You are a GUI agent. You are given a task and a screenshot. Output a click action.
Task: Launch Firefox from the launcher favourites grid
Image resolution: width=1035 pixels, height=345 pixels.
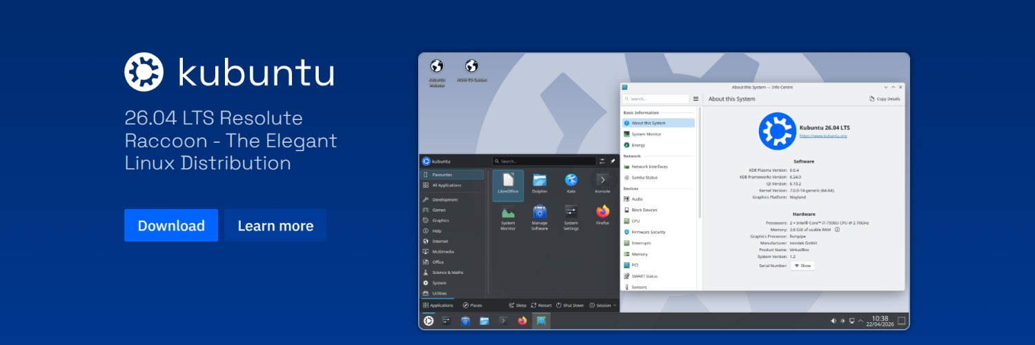click(602, 215)
